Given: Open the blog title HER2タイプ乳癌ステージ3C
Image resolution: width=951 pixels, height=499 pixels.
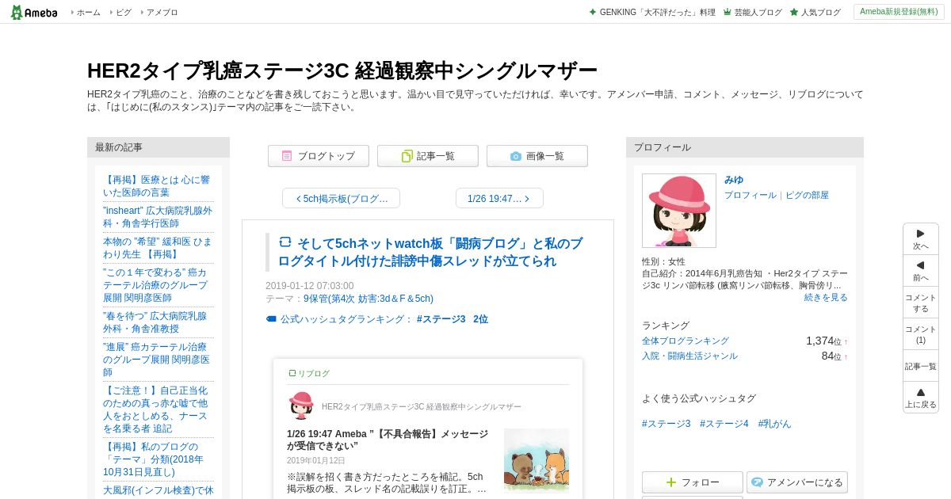Looking at the screenshot, I should click(342, 70).
